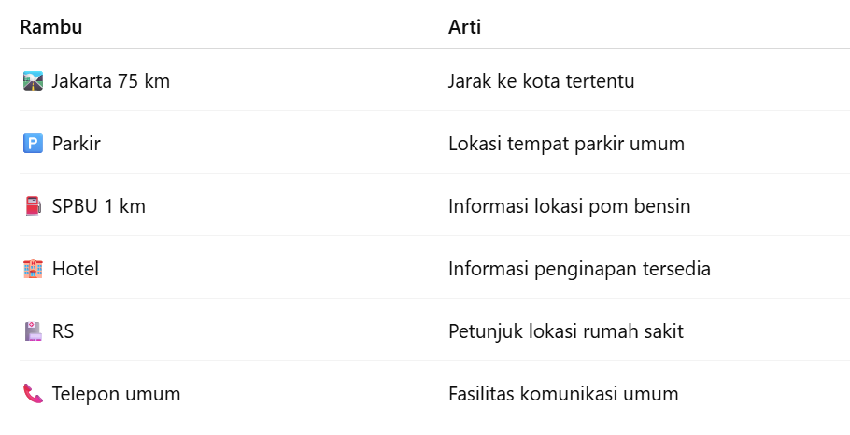The height and width of the screenshot is (435, 850).
Task: Click Petunjuk lokasi rumah sakit cell
Action: pyautogui.click(x=566, y=331)
